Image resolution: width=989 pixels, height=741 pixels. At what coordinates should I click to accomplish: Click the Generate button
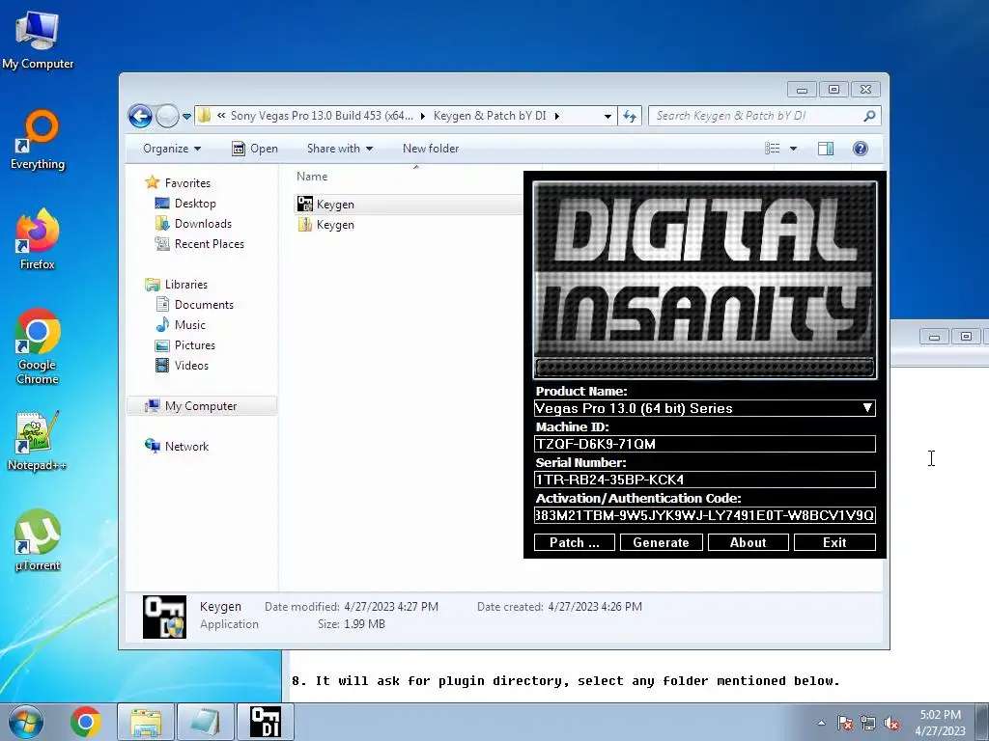(x=661, y=542)
